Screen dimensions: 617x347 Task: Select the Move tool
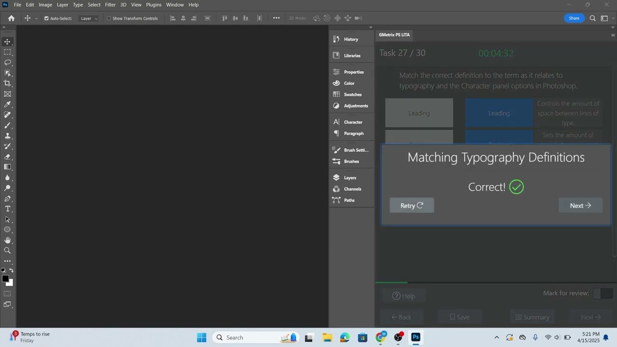(x=7, y=42)
